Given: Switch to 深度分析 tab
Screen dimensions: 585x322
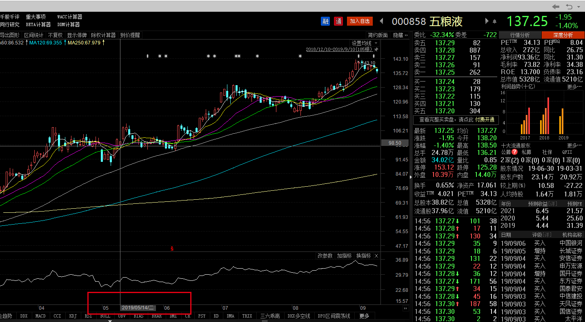Looking at the screenshot, I should point(563,35).
